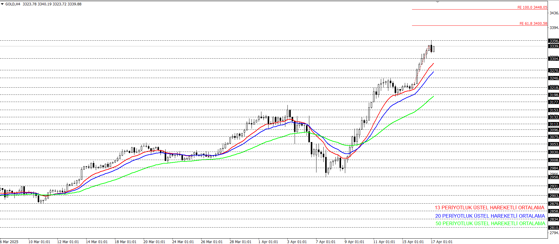Click the 3112 price level label
Image resolution: width=559 pixels, height=244 pixels.
click(x=554, y=124)
